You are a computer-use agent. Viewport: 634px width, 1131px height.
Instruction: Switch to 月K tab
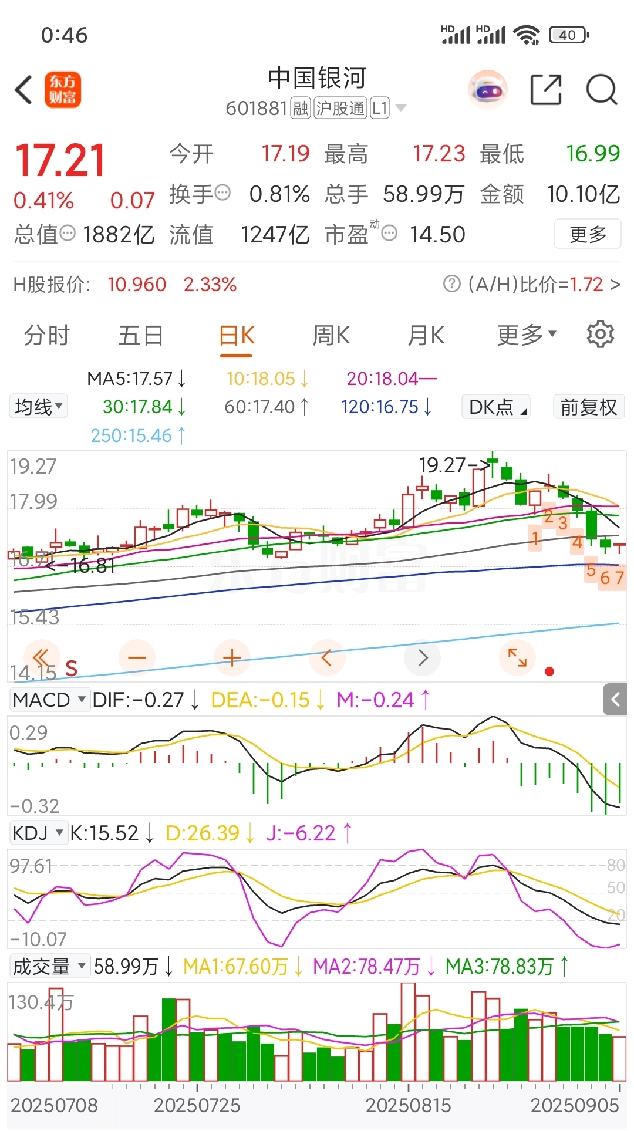[x=426, y=335]
